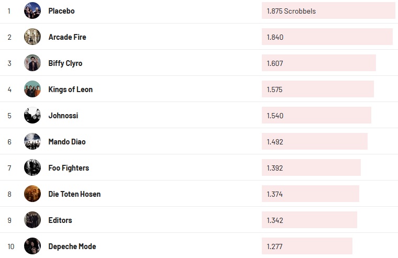Open Arcade Fire's artist avatar image

pyautogui.click(x=32, y=37)
